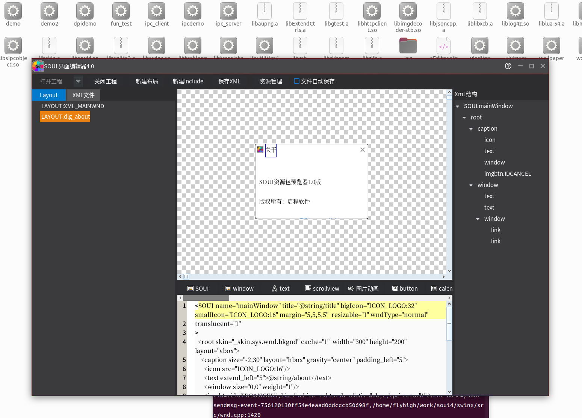Select the libgtest.a archive icon
Image resolution: width=582 pixels, height=418 pixels.
click(x=336, y=11)
